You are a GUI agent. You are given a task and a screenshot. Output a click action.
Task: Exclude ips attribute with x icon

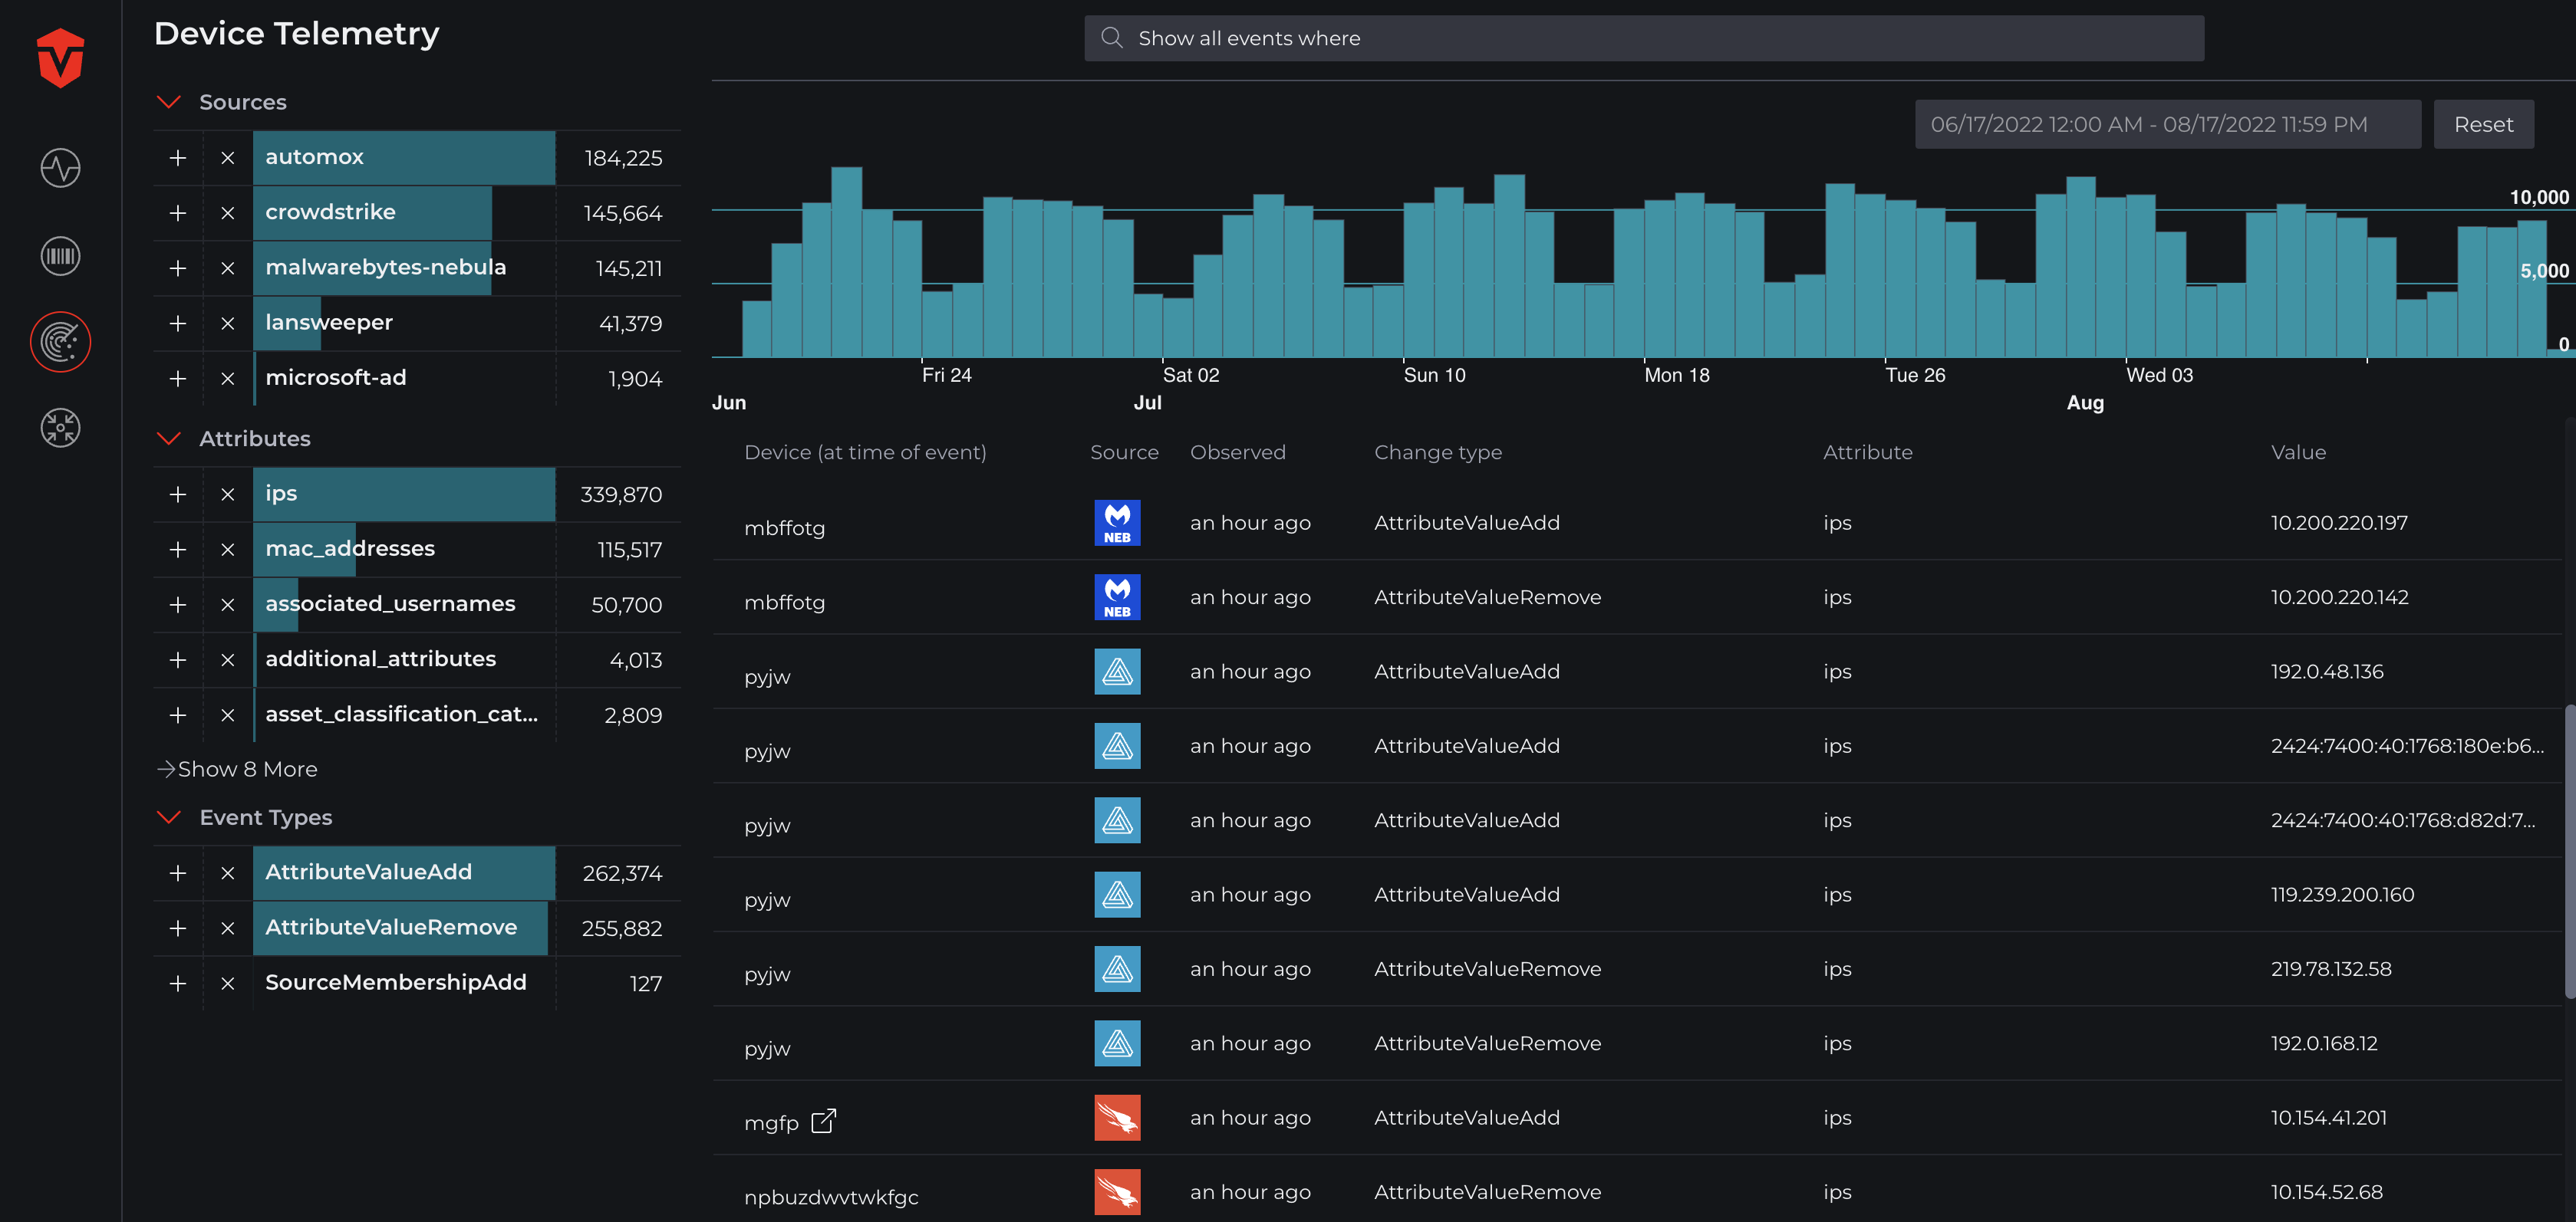(228, 494)
